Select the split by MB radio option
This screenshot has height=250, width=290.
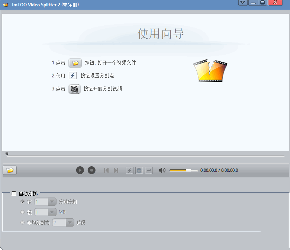23,212
